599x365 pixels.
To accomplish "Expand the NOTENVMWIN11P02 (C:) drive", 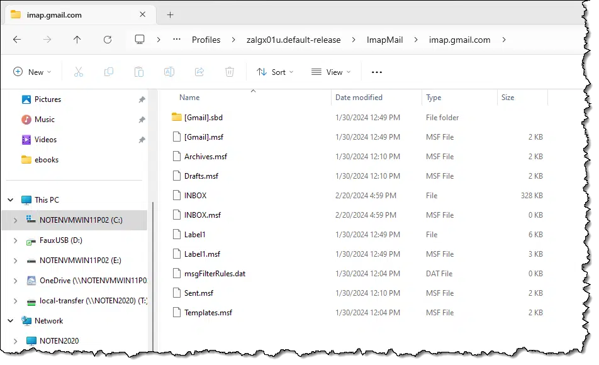I will 15,220.
